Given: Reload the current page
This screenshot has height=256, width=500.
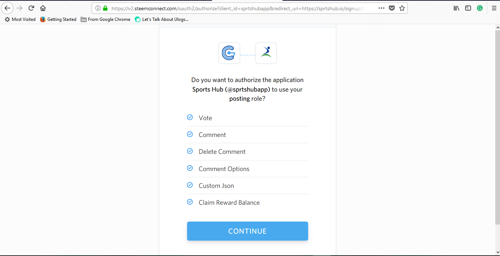Looking at the screenshot, I should (31, 8).
